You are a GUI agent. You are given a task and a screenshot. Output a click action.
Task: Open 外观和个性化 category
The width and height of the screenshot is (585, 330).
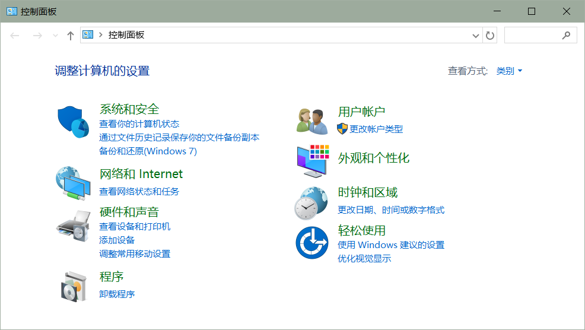click(x=373, y=158)
